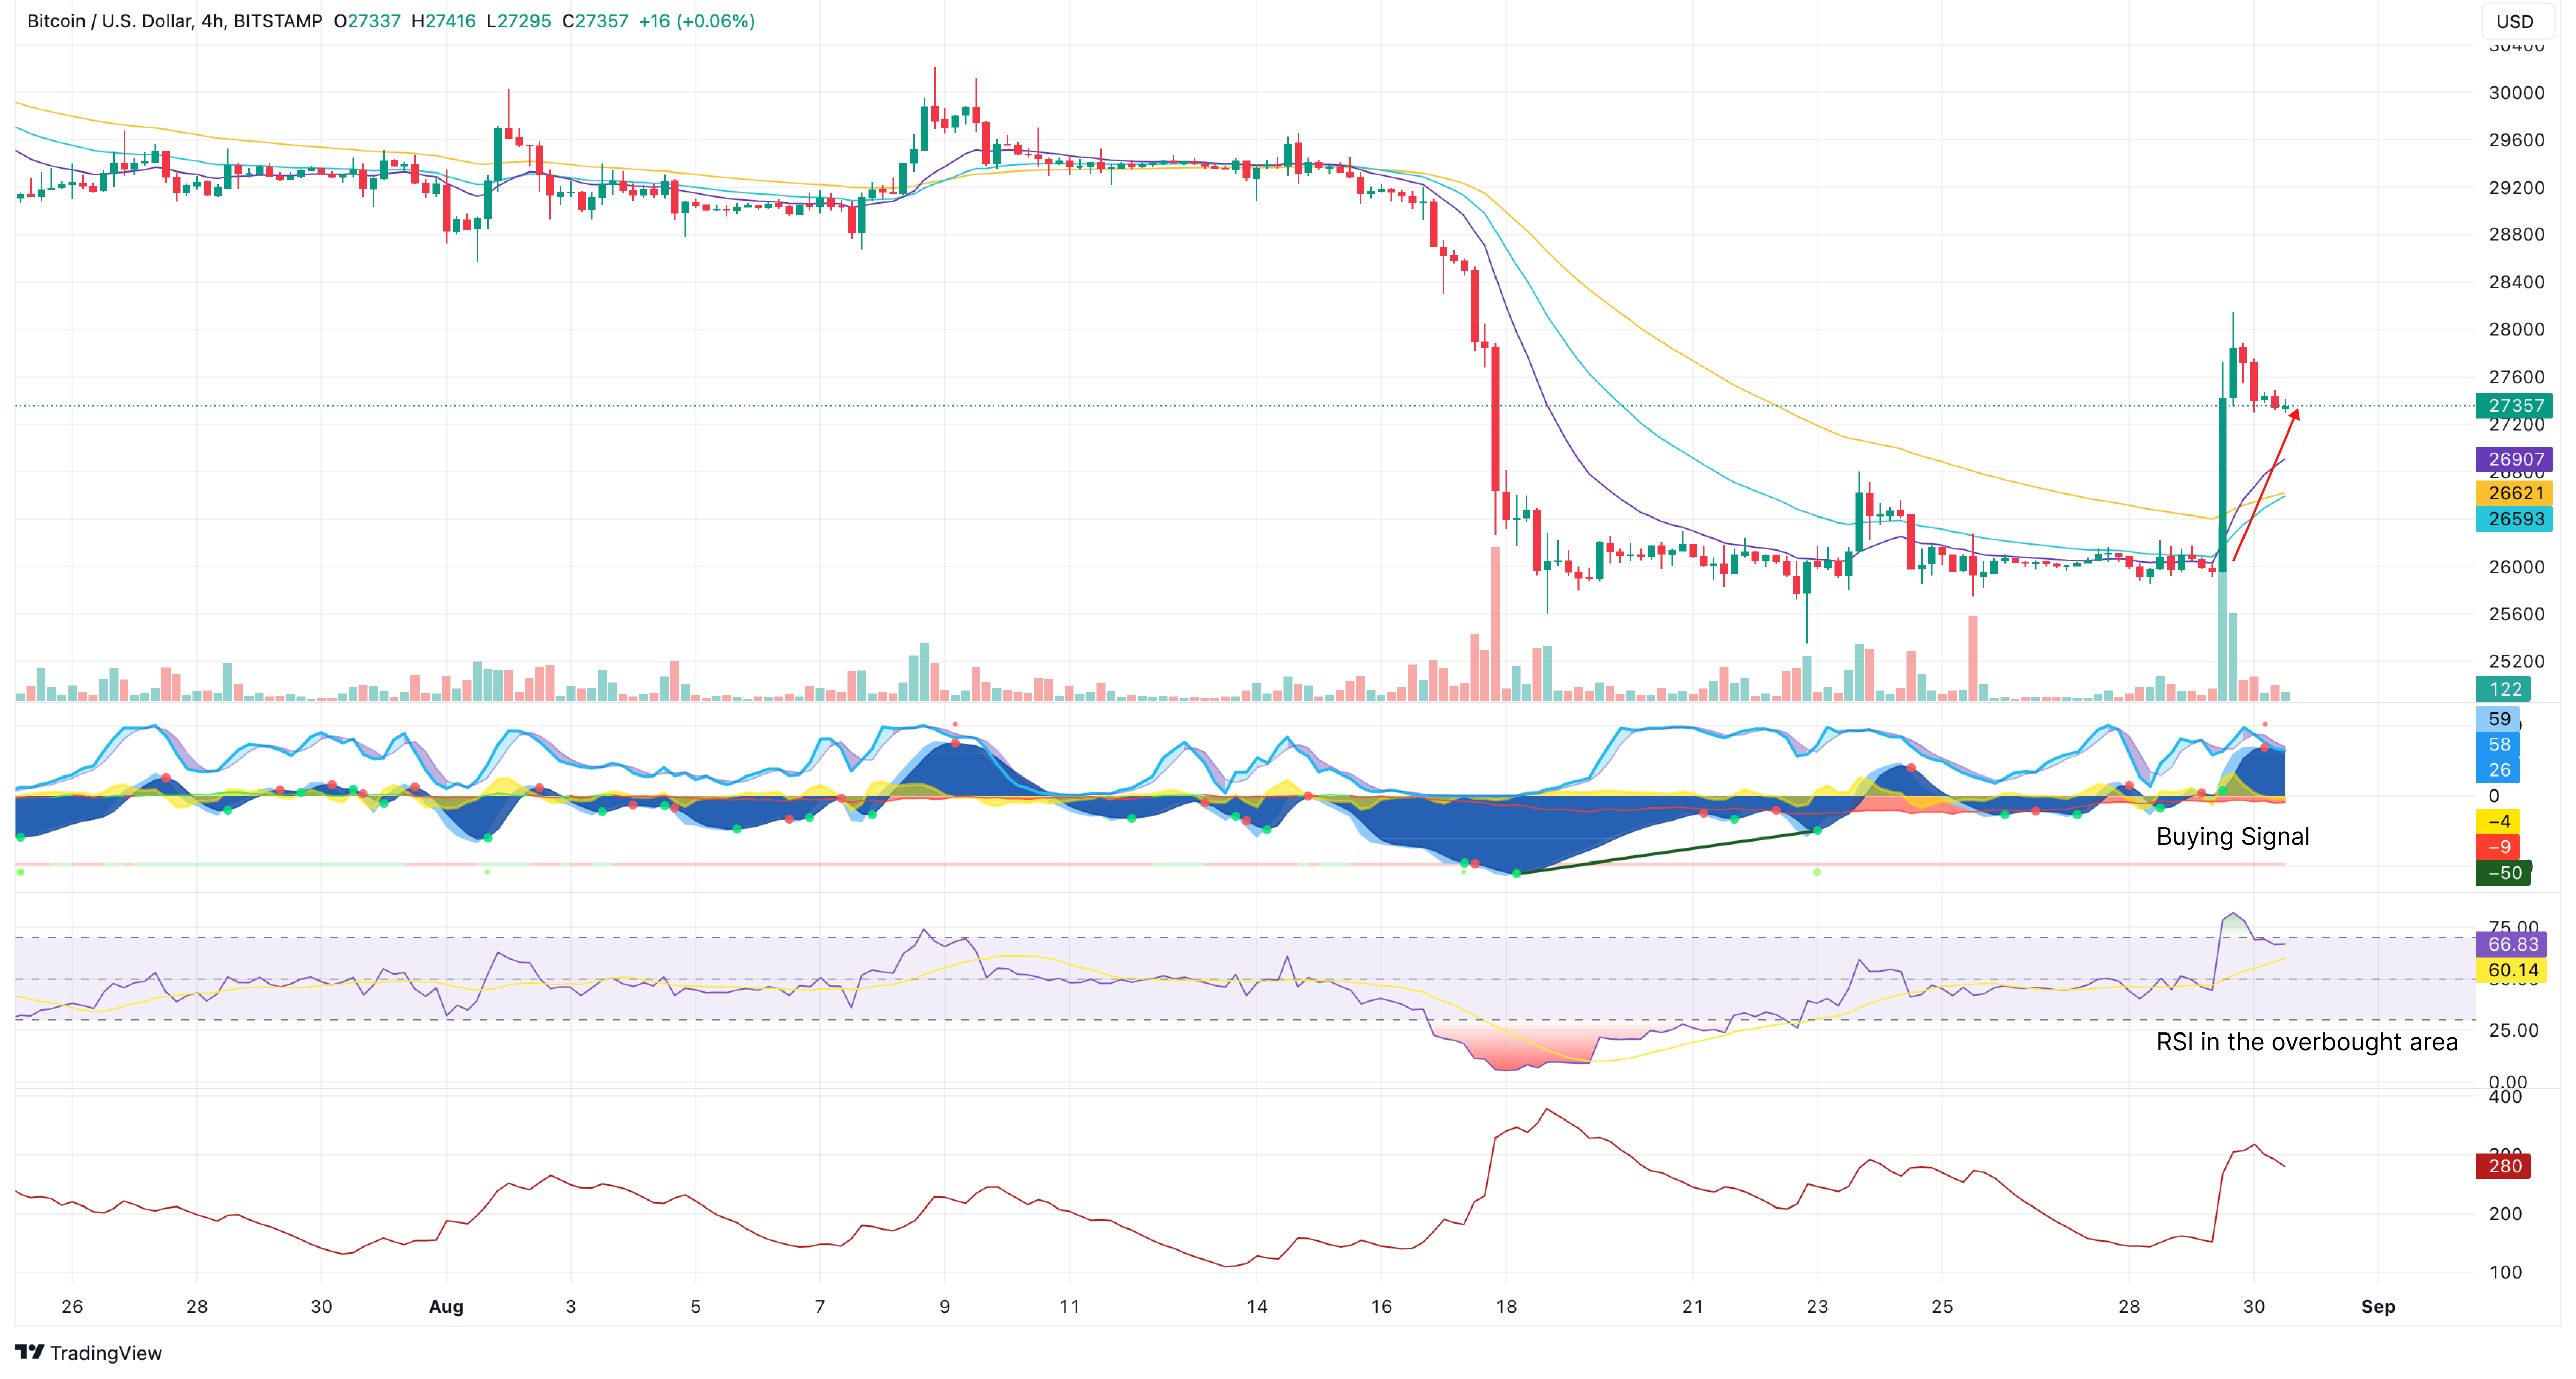Screen dimensions: 2576x1379
Task: Click the 29600 price axis label
Action: click(2516, 140)
